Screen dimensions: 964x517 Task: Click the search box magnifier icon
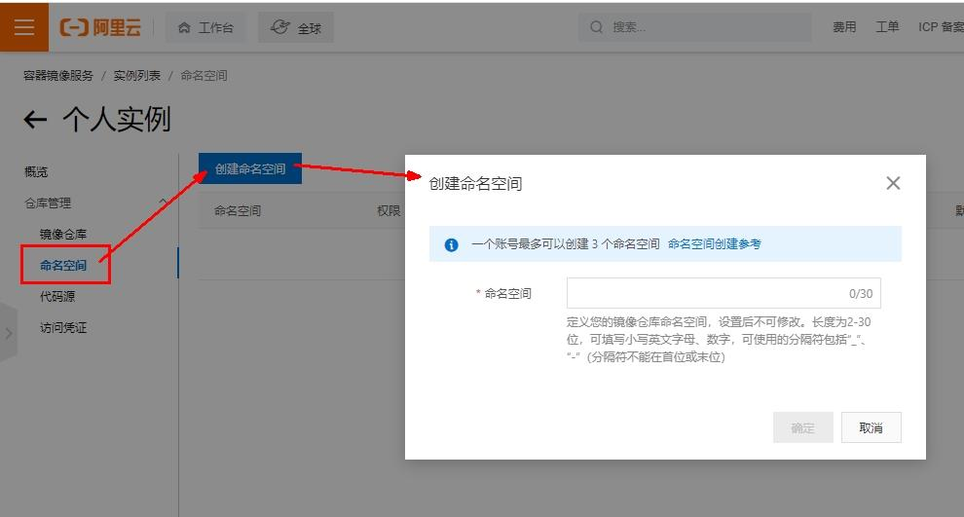[596, 27]
